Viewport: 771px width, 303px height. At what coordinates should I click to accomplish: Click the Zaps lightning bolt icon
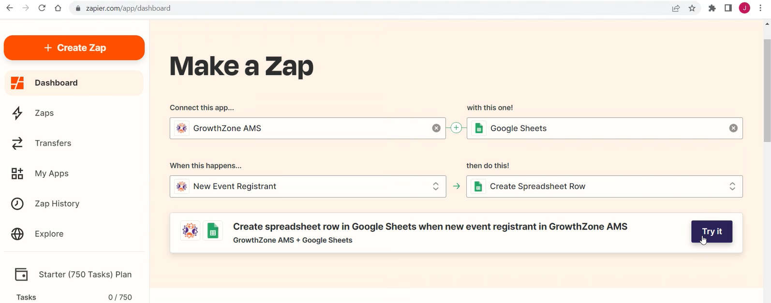coord(17,113)
